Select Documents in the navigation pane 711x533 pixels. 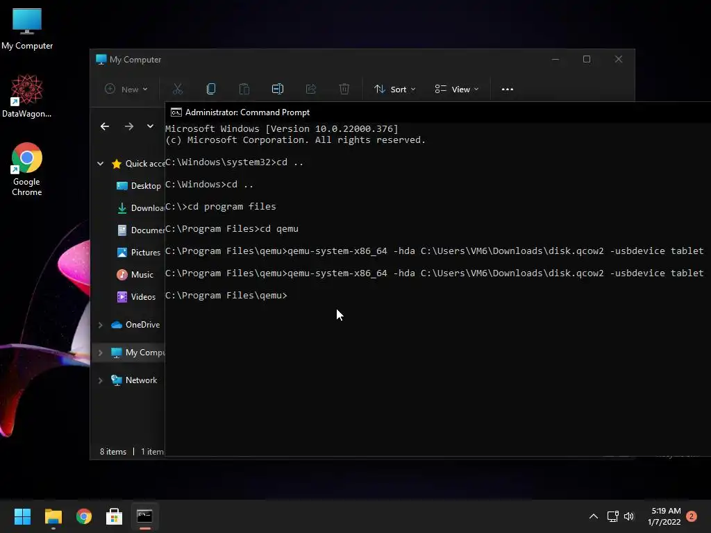140,230
